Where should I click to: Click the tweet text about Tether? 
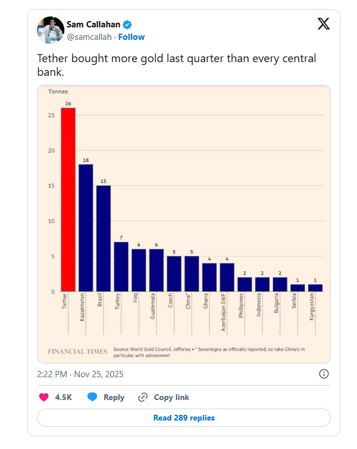pyautogui.click(x=176, y=64)
